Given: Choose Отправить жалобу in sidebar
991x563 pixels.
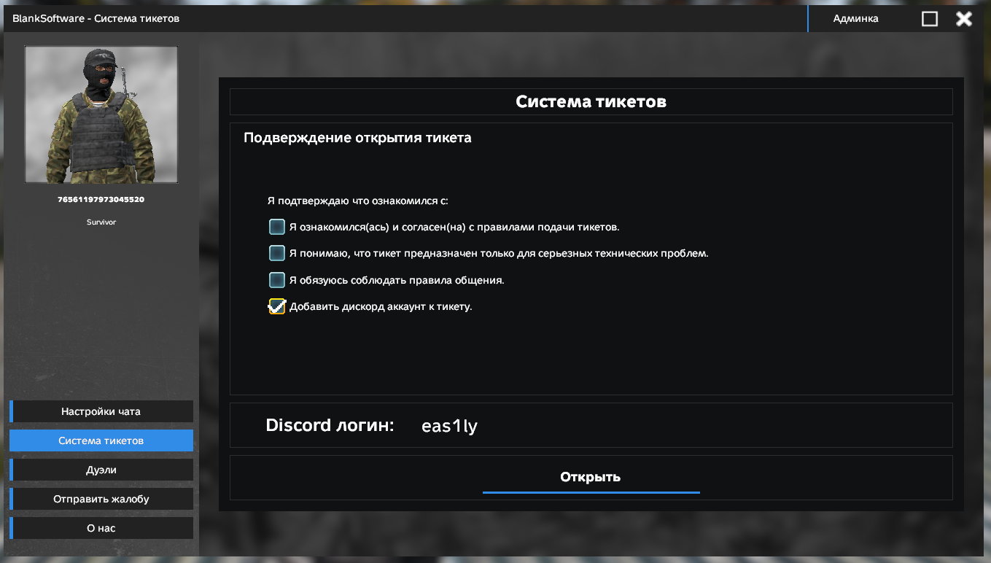Looking at the screenshot, I should click(x=101, y=499).
